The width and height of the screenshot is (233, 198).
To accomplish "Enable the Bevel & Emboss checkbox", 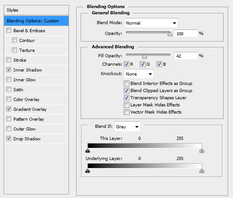I will [x=9, y=30].
